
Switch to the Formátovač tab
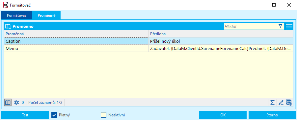[x=17, y=15]
